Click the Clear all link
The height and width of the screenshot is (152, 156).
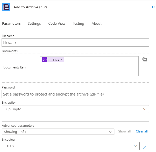[142, 131]
